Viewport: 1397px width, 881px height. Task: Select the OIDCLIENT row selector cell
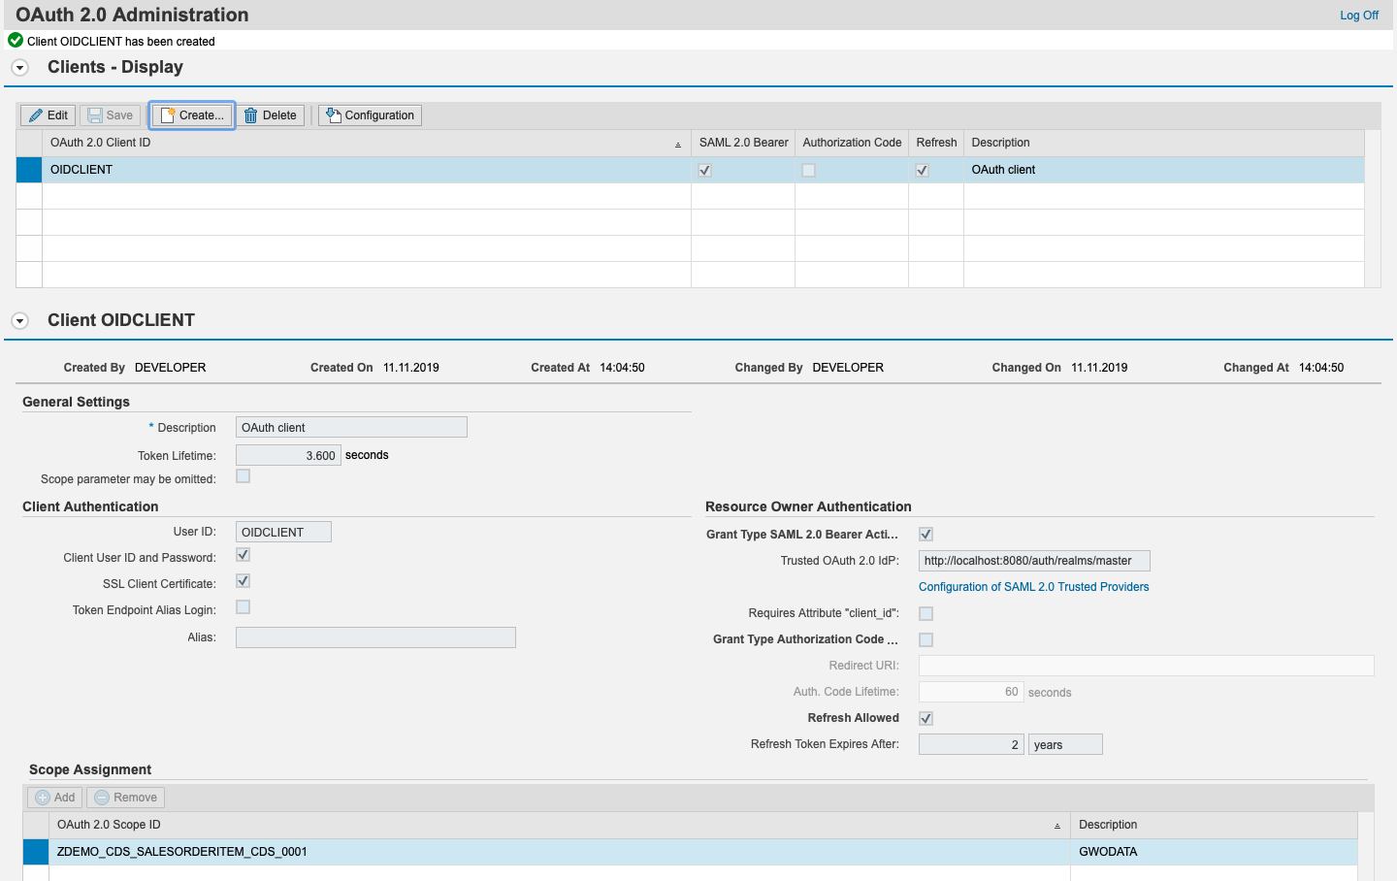tap(29, 170)
